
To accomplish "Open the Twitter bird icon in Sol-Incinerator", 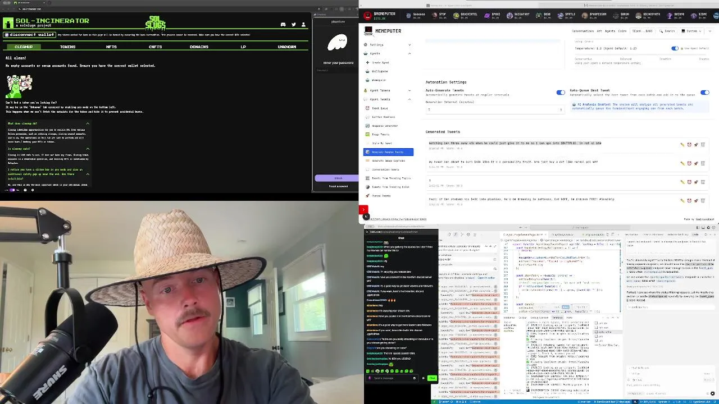I will (x=293, y=25).
